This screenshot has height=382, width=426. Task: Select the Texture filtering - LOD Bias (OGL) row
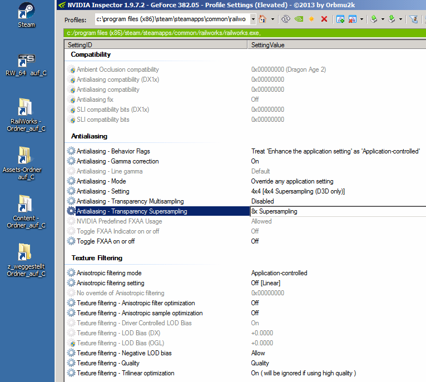pyautogui.click(x=245, y=343)
